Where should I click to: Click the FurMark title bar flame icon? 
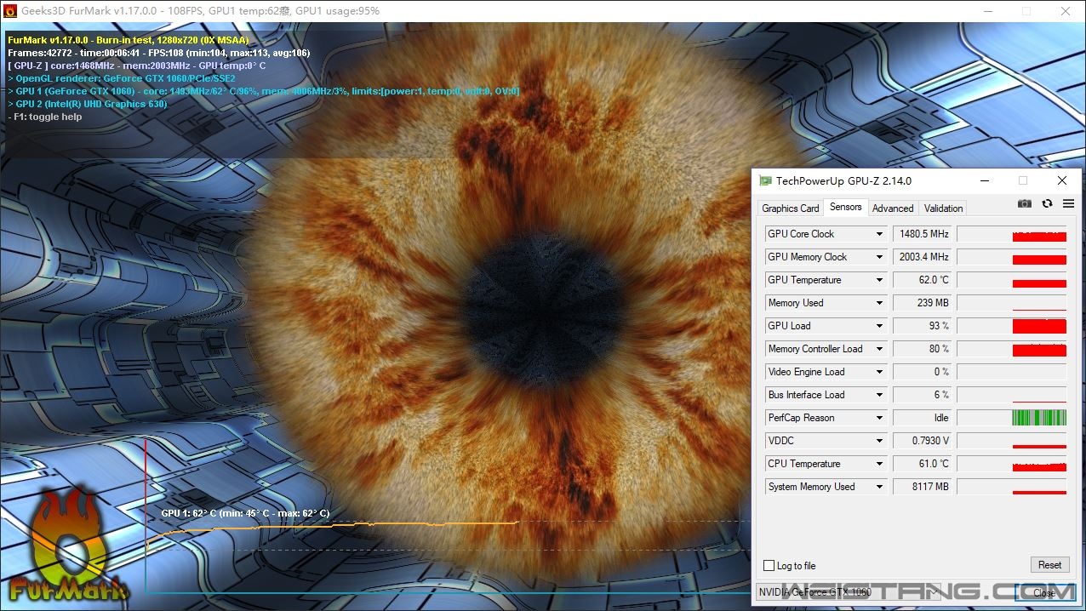[x=10, y=11]
